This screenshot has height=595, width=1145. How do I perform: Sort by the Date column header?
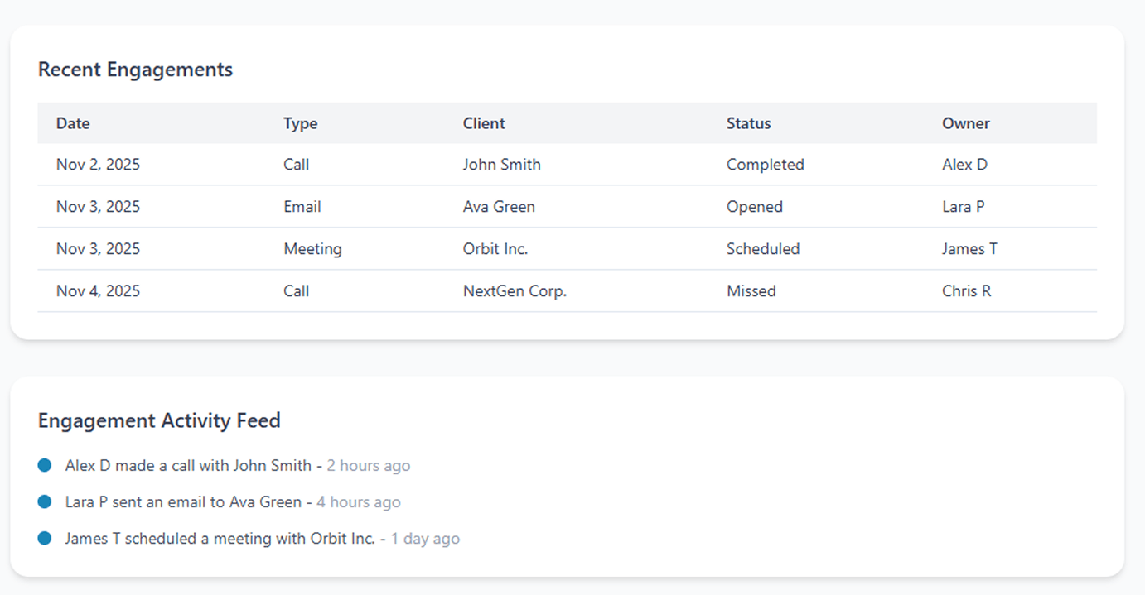(x=73, y=123)
